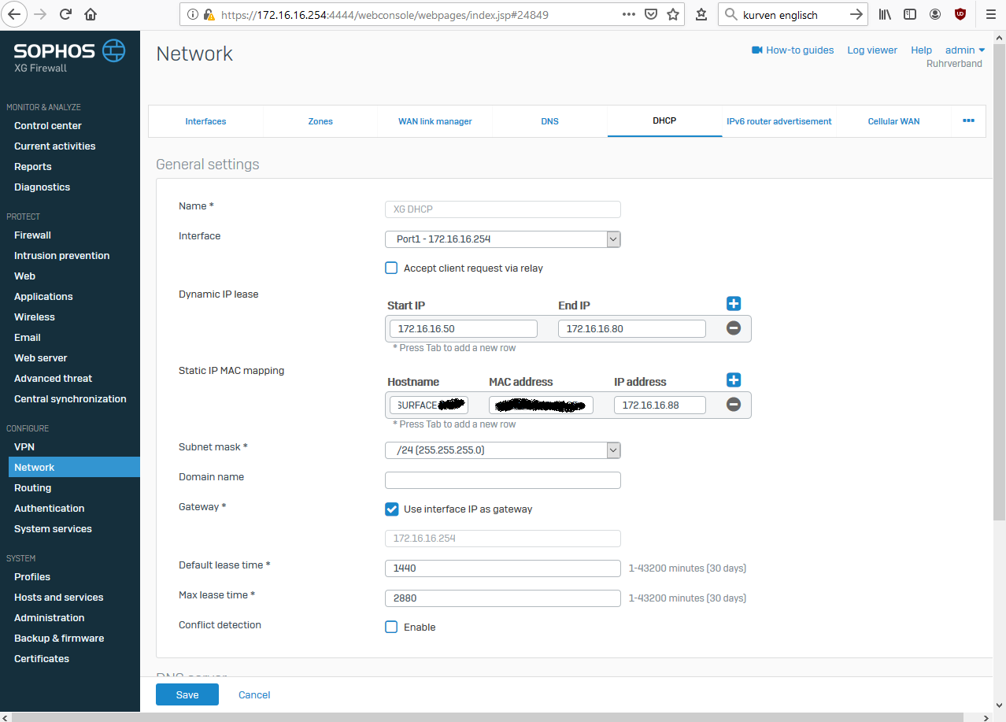Open the Log viewer link

[x=871, y=50]
